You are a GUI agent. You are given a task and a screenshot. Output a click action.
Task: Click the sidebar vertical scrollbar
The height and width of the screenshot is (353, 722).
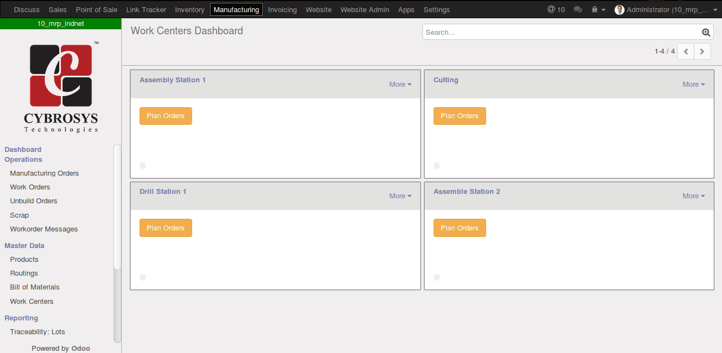[117, 207]
